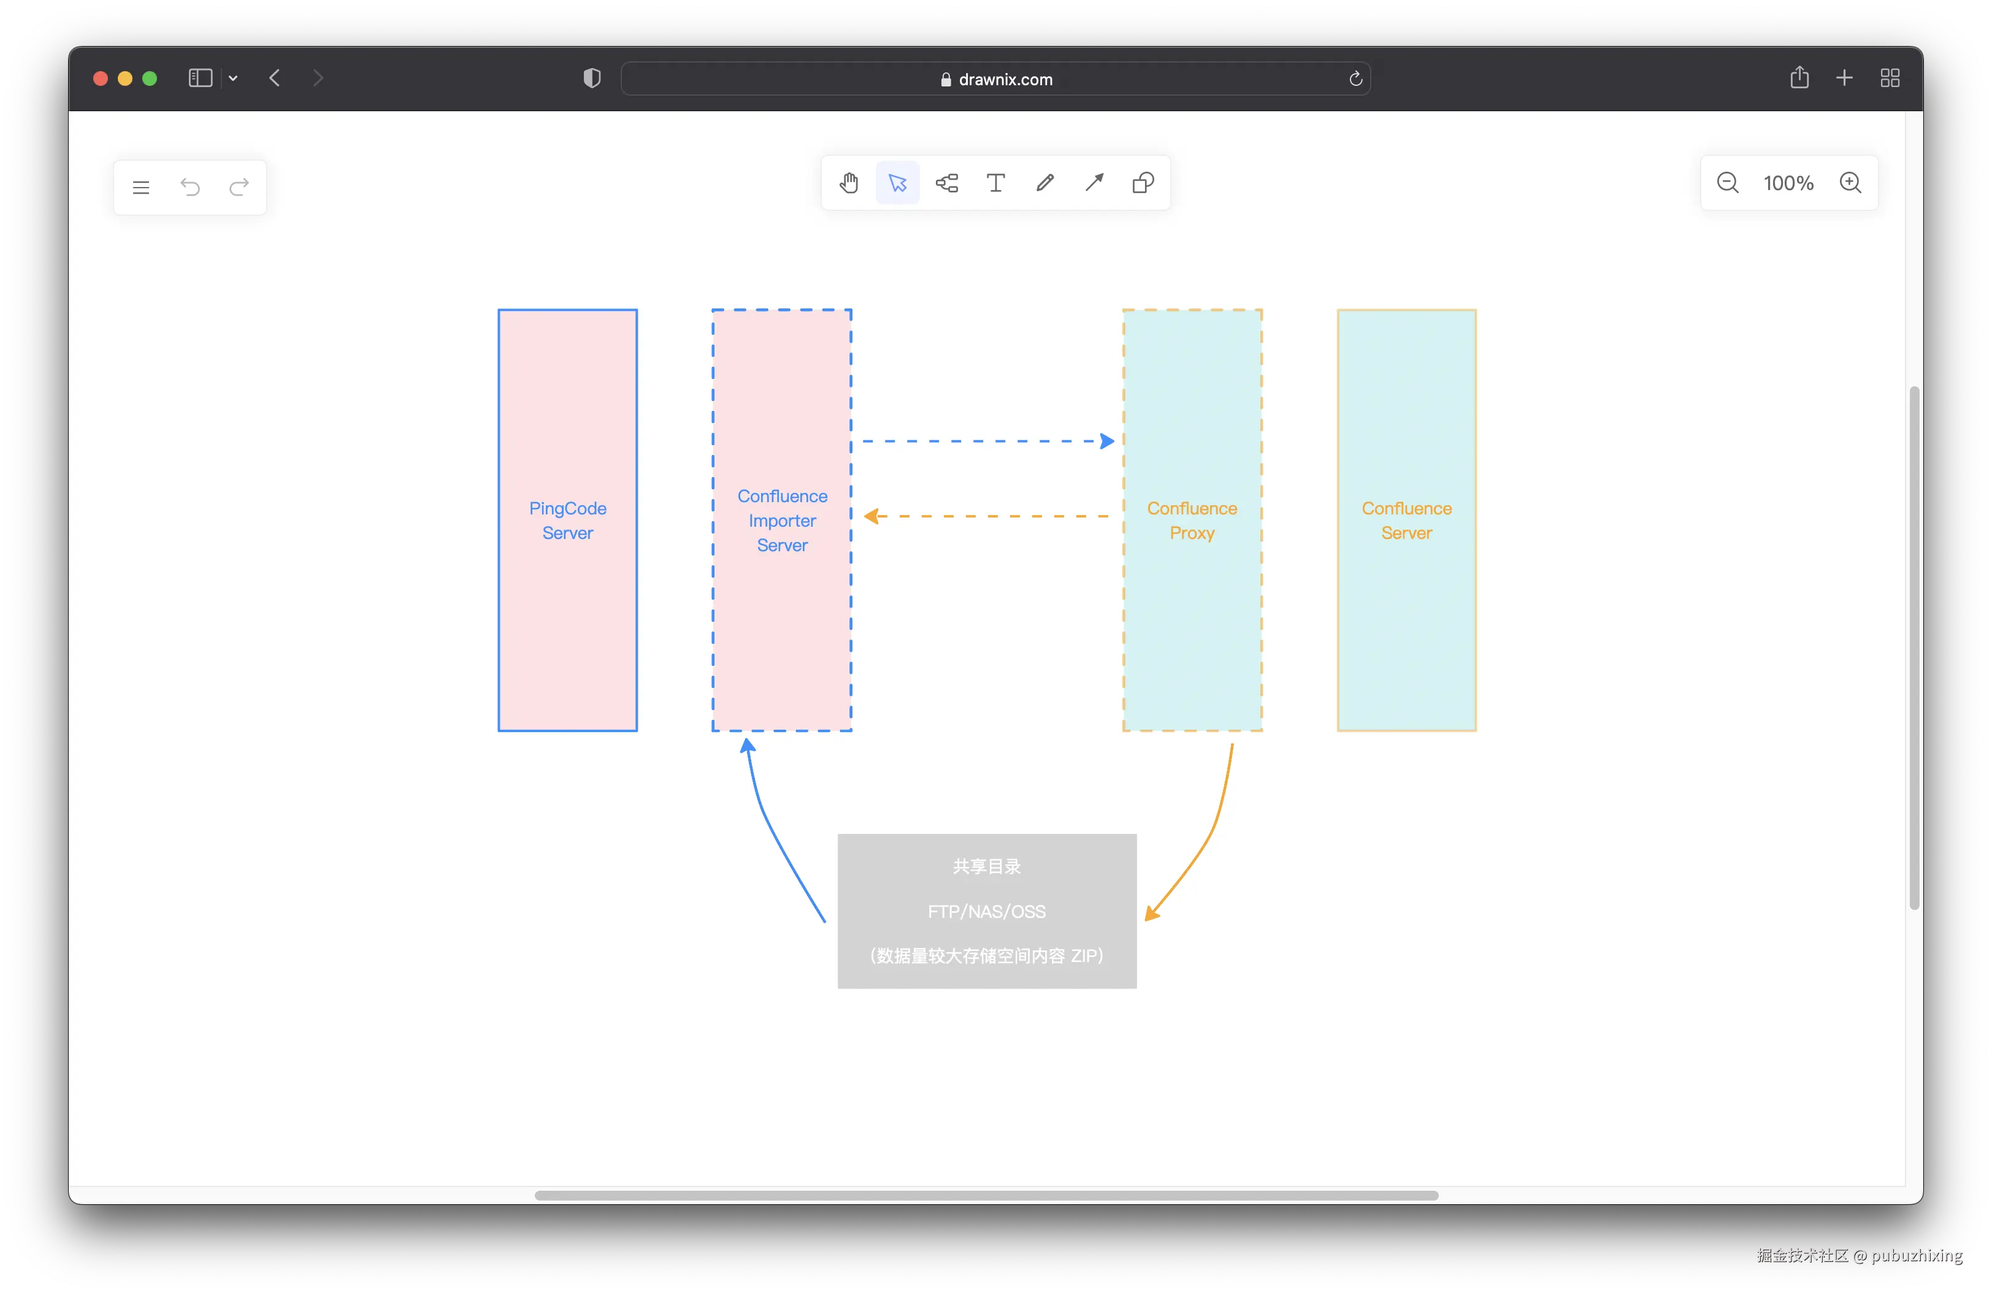Click the '共享目录' text label
The image size is (1992, 1295).
[x=987, y=866]
